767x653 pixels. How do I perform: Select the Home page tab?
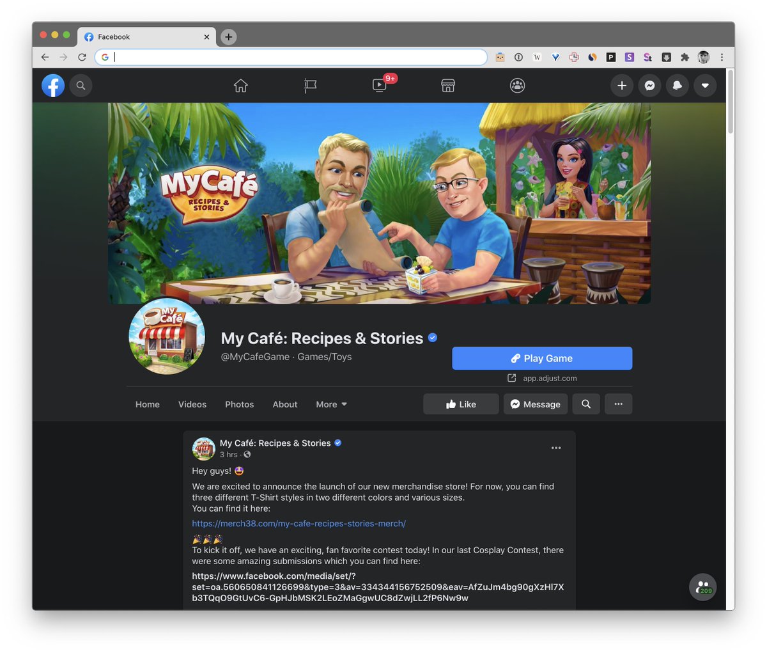coord(148,404)
